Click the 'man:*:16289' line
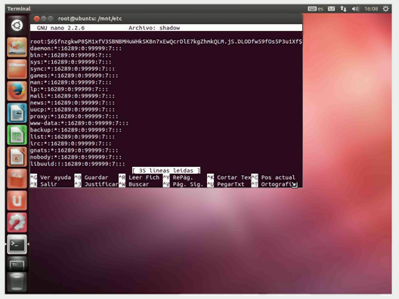The image size is (399, 299). 71,82
